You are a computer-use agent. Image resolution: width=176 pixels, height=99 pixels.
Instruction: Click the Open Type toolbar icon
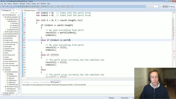click(x=37, y=7)
